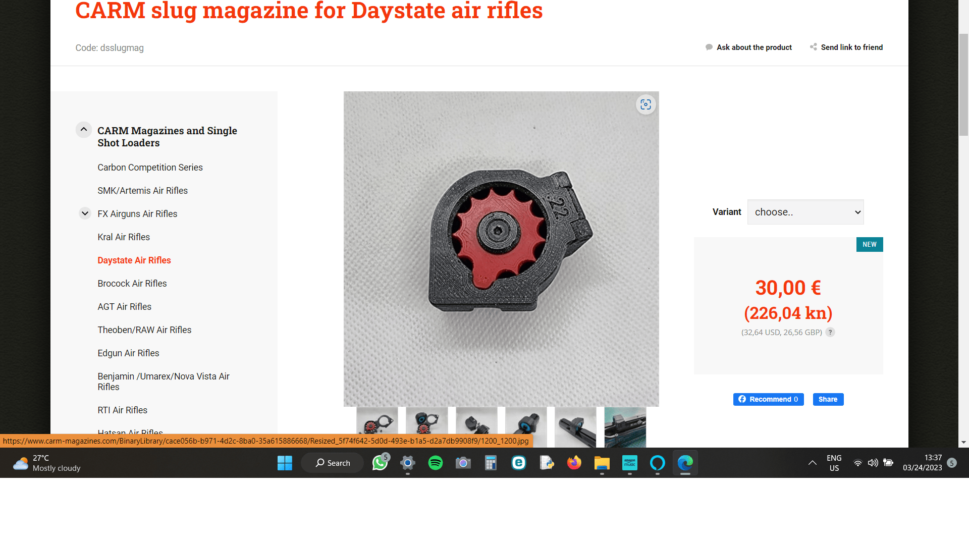This screenshot has height=545, width=969.
Task: Collapse CARM Magazines and Single Shot Loaders
Action: point(84,130)
